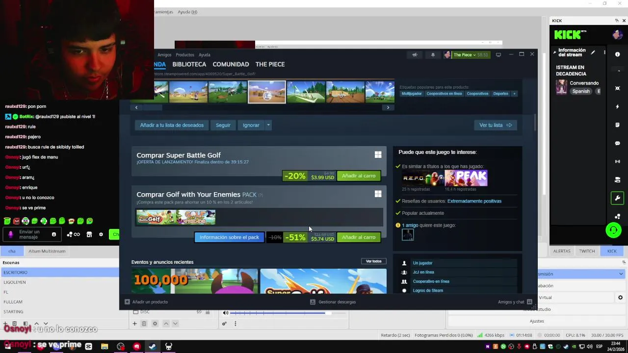The width and height of the screenshot is (628, 353).
Task: Open the chat settings gear icon
Action: click(x=101, y=234)
